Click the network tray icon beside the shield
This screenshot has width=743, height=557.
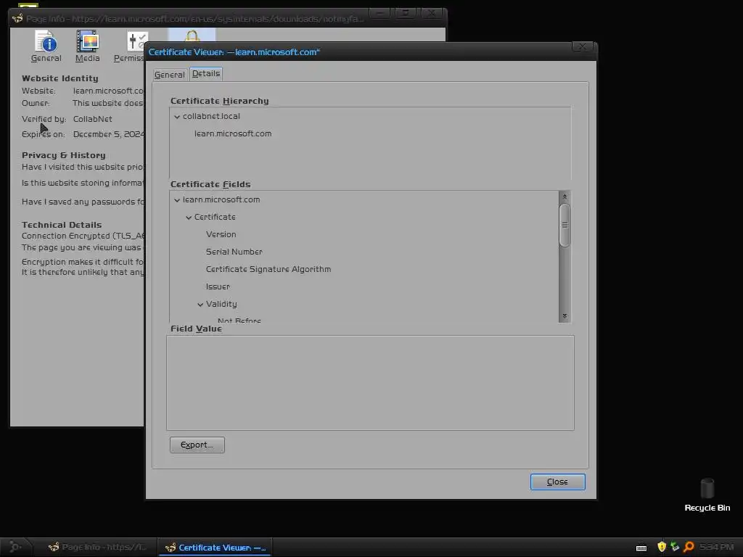point(675,547)
